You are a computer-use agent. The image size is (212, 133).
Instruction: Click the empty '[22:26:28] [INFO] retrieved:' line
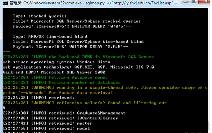coord(38,98)
